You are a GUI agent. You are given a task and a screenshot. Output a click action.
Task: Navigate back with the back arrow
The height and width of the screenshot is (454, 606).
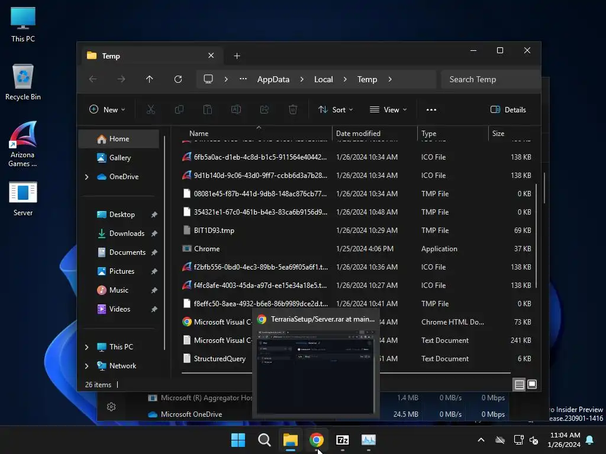tap(93, 79)
